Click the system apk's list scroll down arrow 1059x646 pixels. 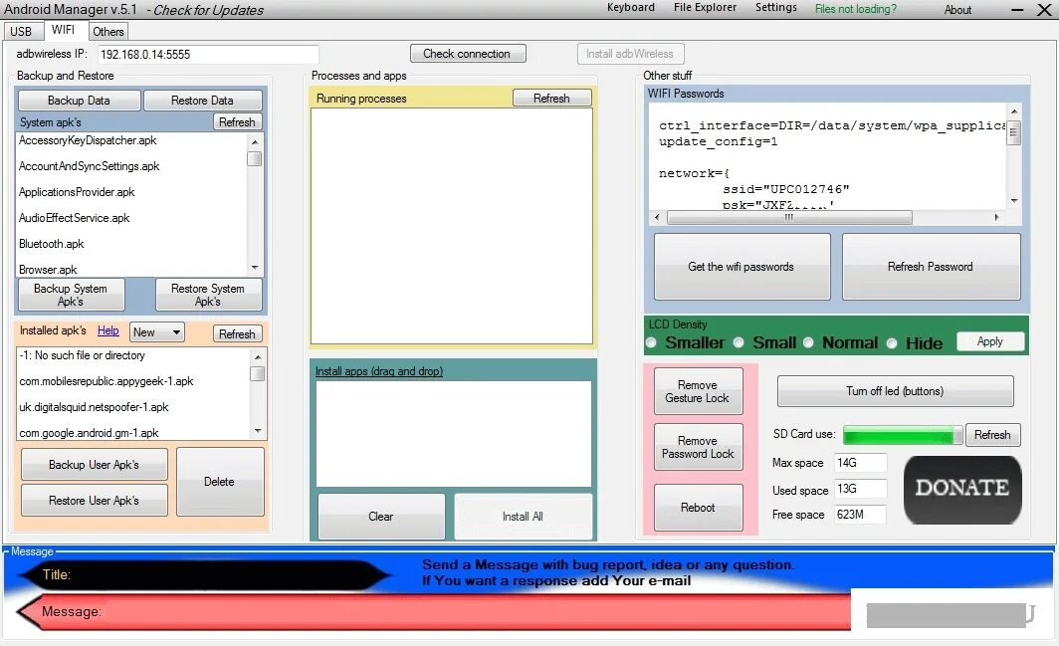(x=255, y=268)
